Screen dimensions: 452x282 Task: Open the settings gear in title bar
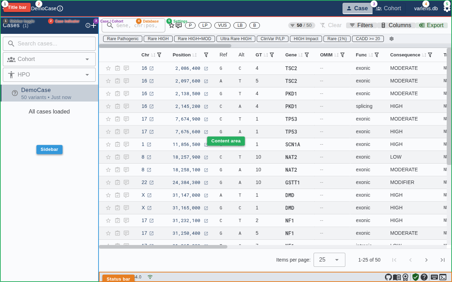coord(447,9)
